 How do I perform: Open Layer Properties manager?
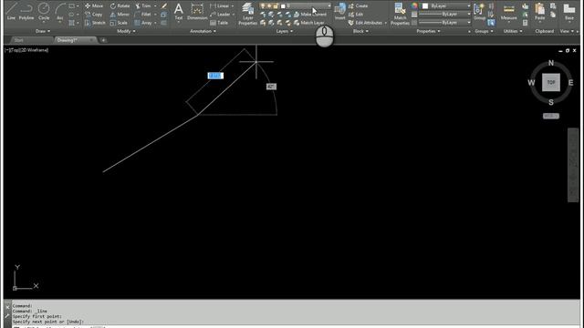pos(247,14)
